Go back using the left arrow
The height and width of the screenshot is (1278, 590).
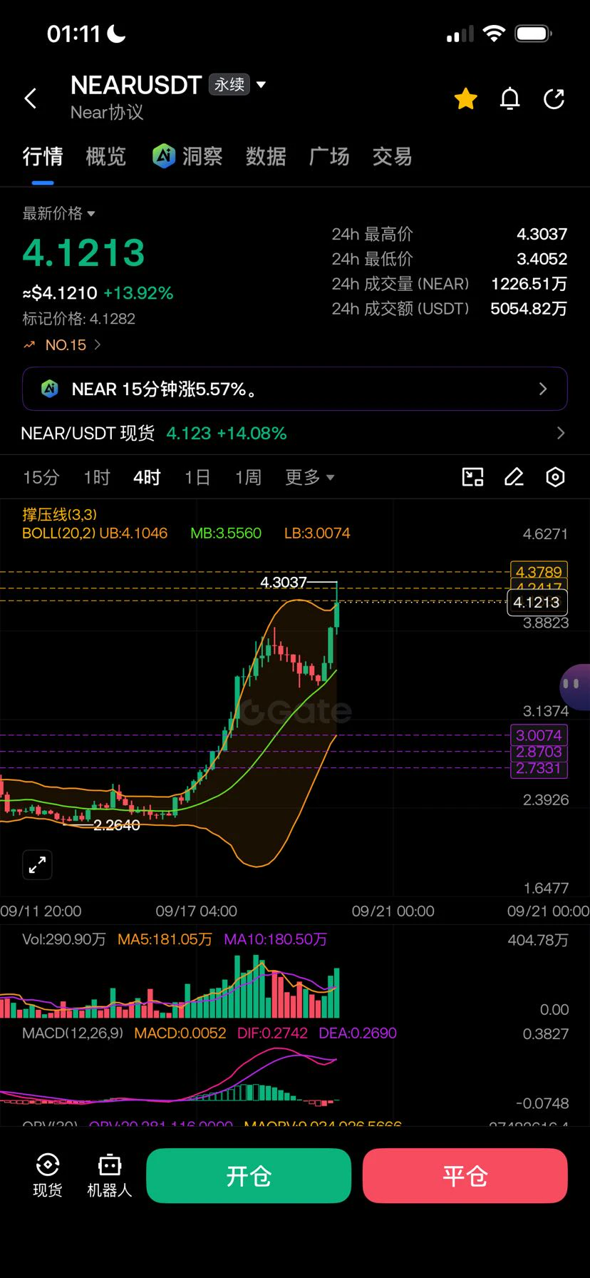[x=31, y=98]
